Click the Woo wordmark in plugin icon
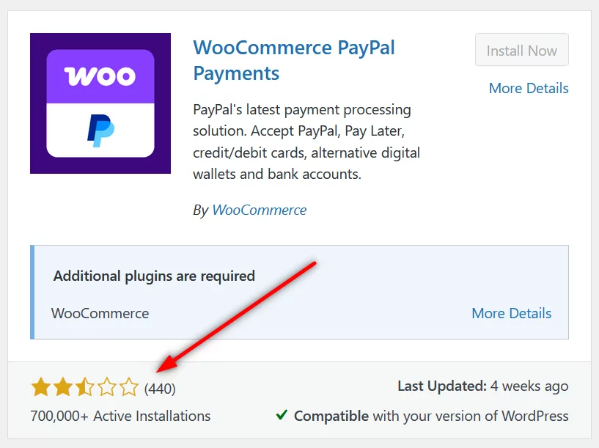 [100, 76]
